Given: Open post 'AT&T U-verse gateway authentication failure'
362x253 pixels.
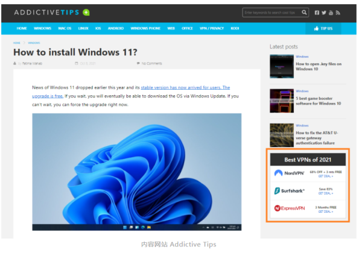Looking at the screenshot, I should tap(317, 138).
